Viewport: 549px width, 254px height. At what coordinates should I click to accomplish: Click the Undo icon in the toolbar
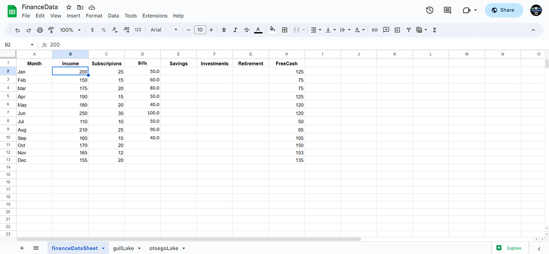click(x=18, y=30)
